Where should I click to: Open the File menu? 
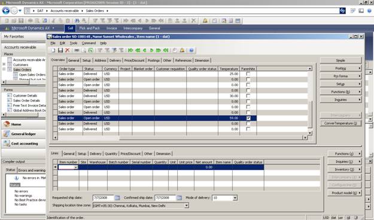53,43
